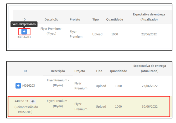The width and height of the screenshot is (176, 123).
Task: Click Quantidade header in the reprint table
Action: click(118, 71)
